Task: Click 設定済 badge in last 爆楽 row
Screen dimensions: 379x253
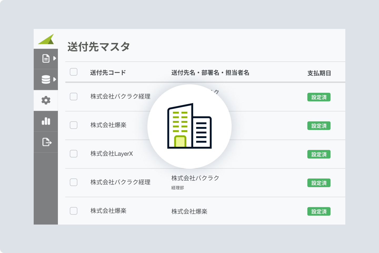Action: click(x=319, y=212)
